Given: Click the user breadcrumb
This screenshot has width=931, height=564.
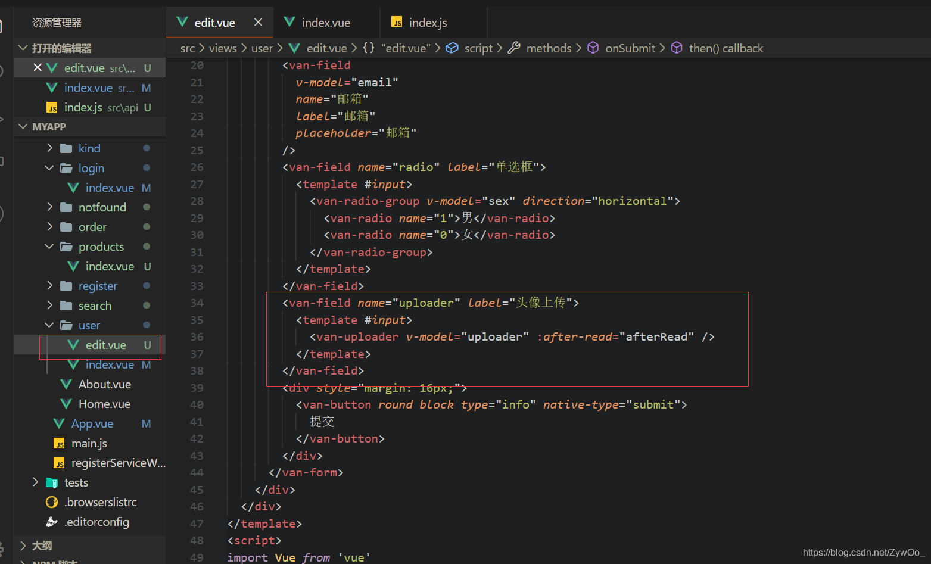Looking at the screenshot, I should 262,48.
